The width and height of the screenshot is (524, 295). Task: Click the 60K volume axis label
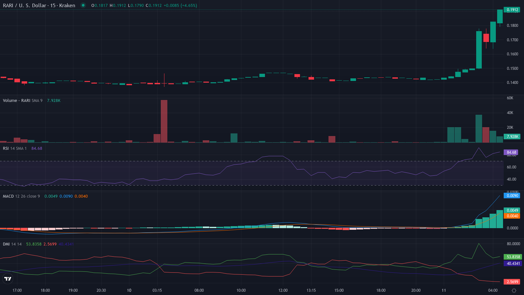coord(510,98)
